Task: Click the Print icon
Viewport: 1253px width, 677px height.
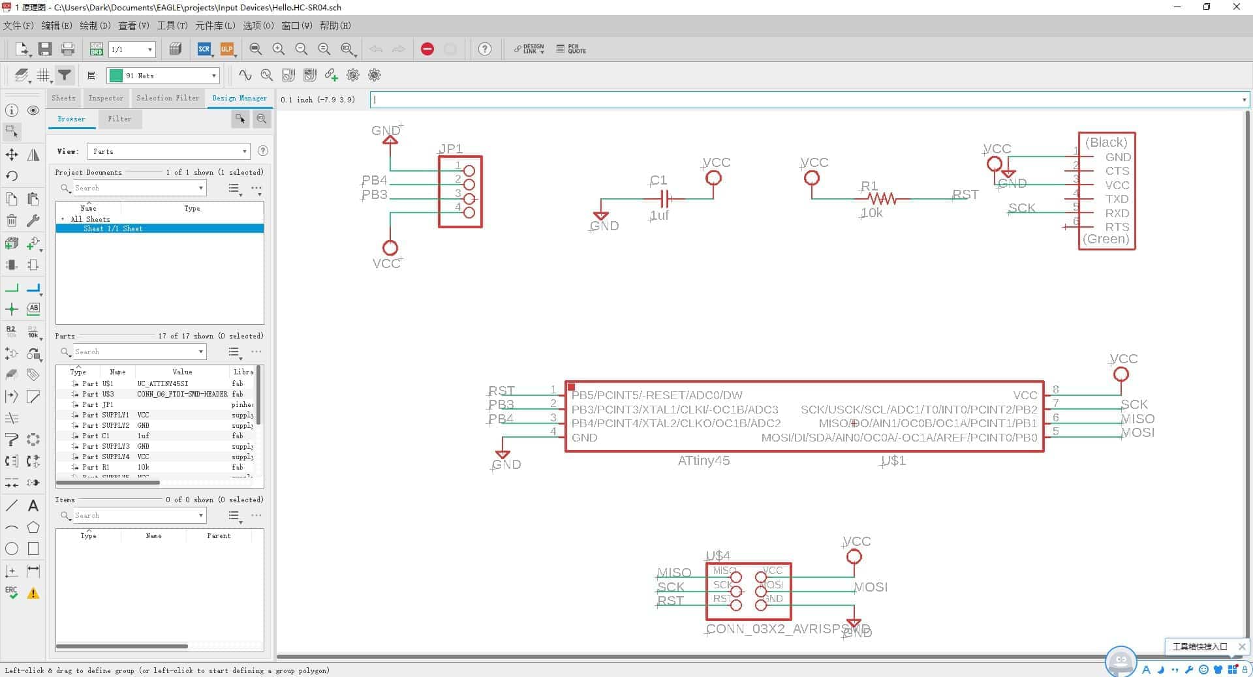Action: (x=67, y=49)
